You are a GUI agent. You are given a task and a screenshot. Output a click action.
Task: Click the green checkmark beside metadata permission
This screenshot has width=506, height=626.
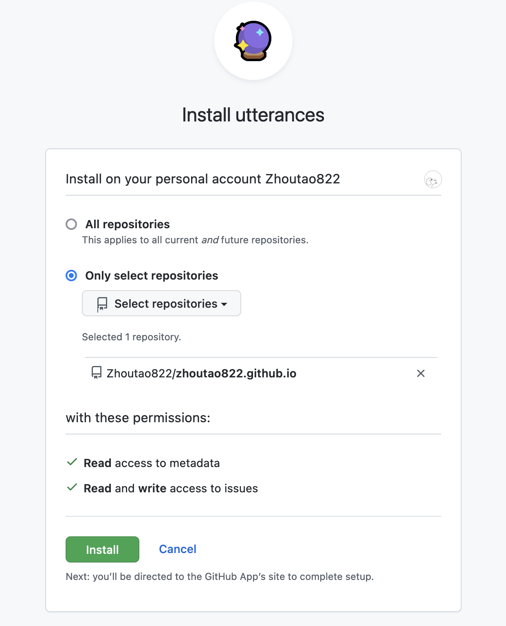pyautogui.click(x=72, y=462)
